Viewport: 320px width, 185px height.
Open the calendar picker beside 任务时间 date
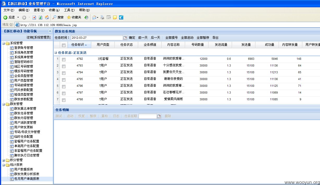pos(125,38)
